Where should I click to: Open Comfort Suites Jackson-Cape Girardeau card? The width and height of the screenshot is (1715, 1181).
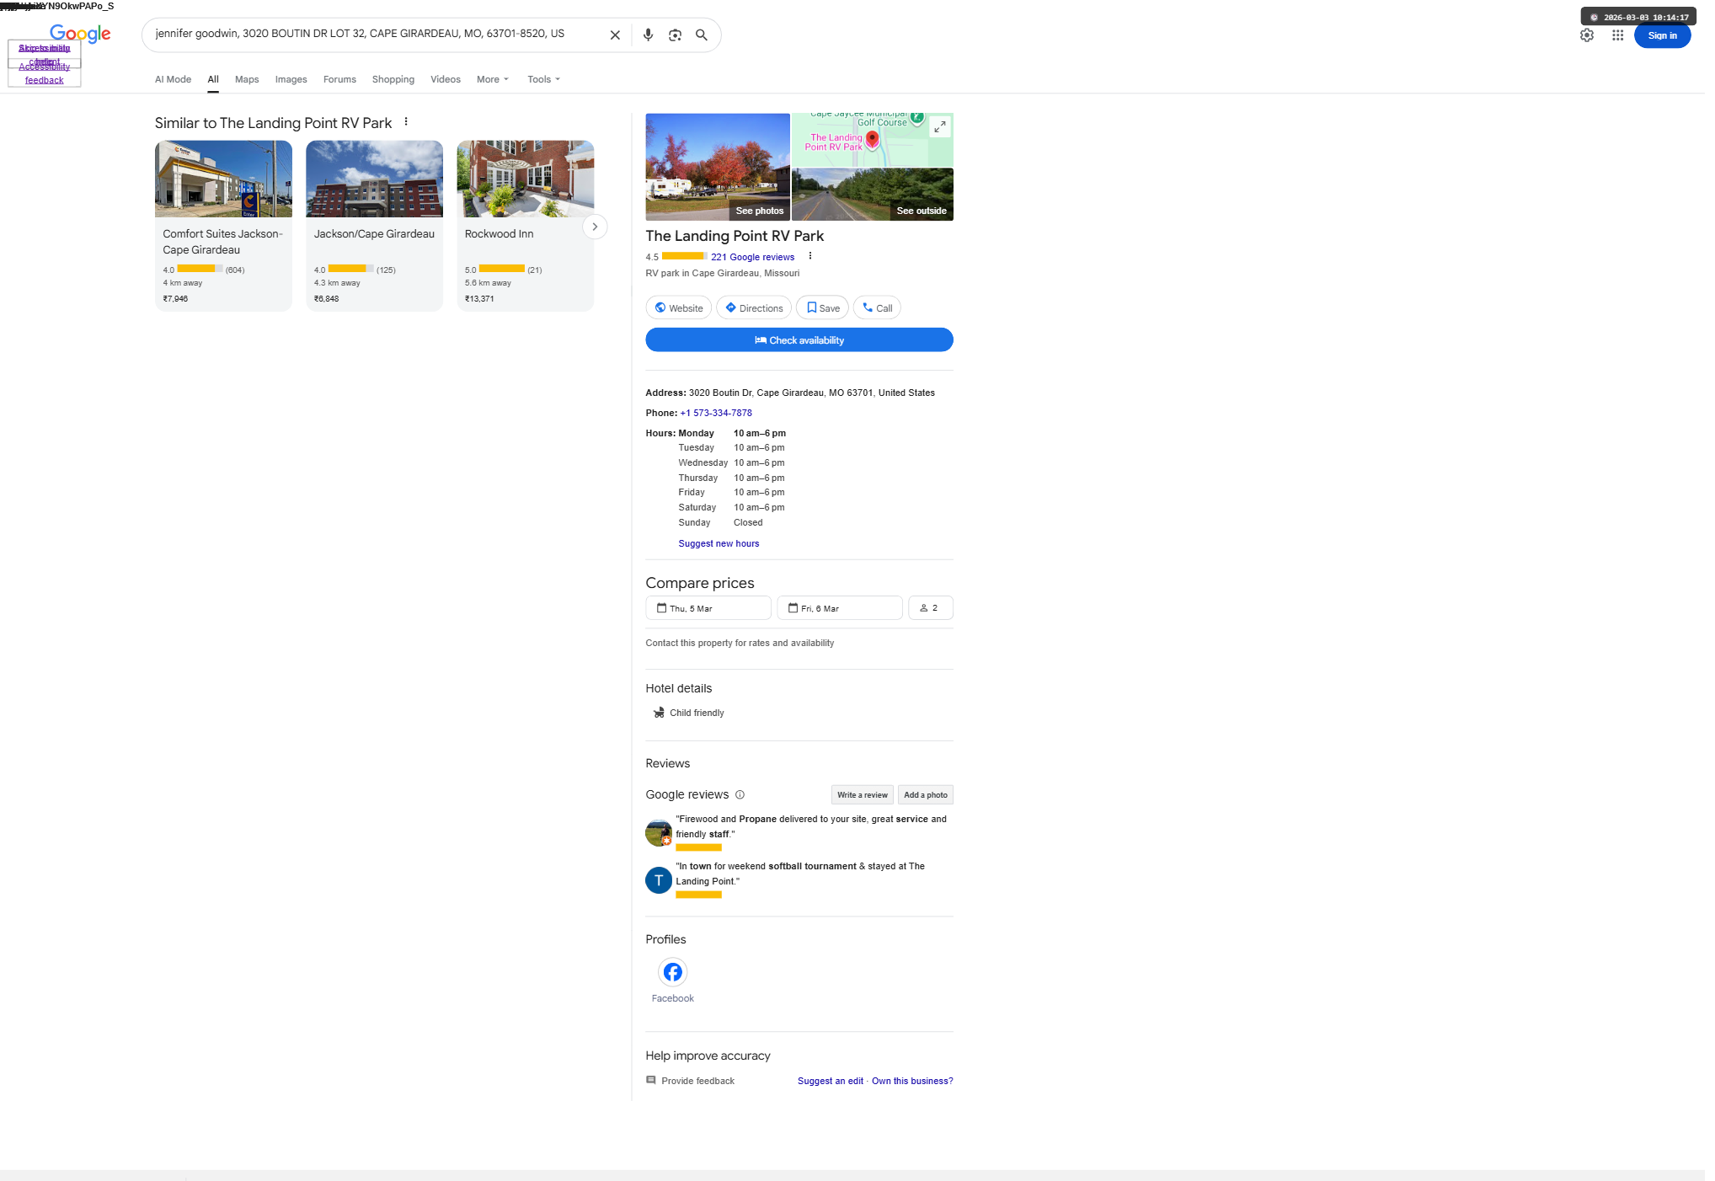click(x=223, y=226)
